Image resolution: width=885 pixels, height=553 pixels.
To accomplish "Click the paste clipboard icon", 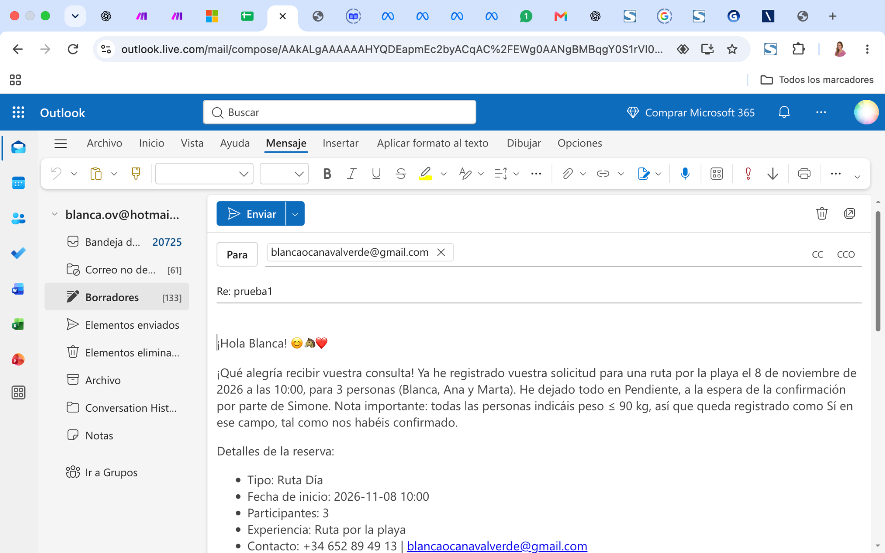I will pos(96,174).
